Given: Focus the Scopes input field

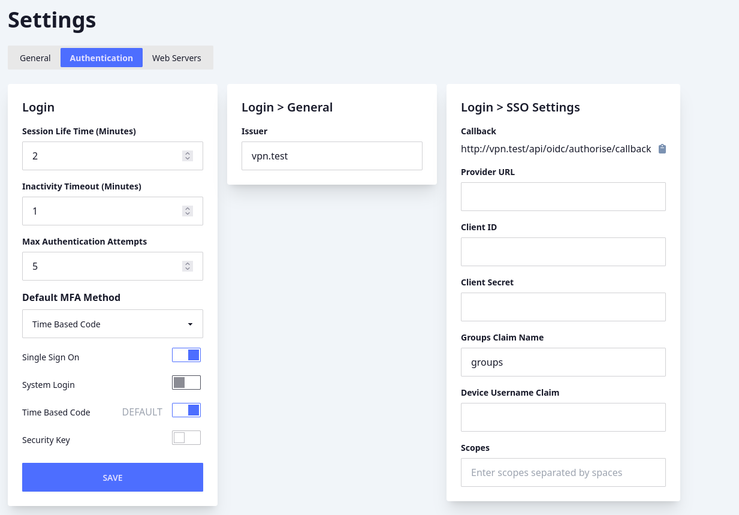Looking at the screenshot, I should coord(563,472).
